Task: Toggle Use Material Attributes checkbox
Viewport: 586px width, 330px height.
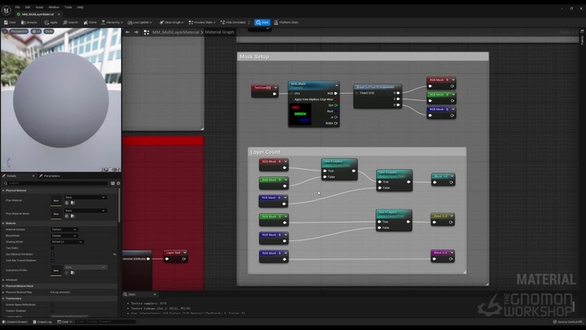Action: point(52,254)
